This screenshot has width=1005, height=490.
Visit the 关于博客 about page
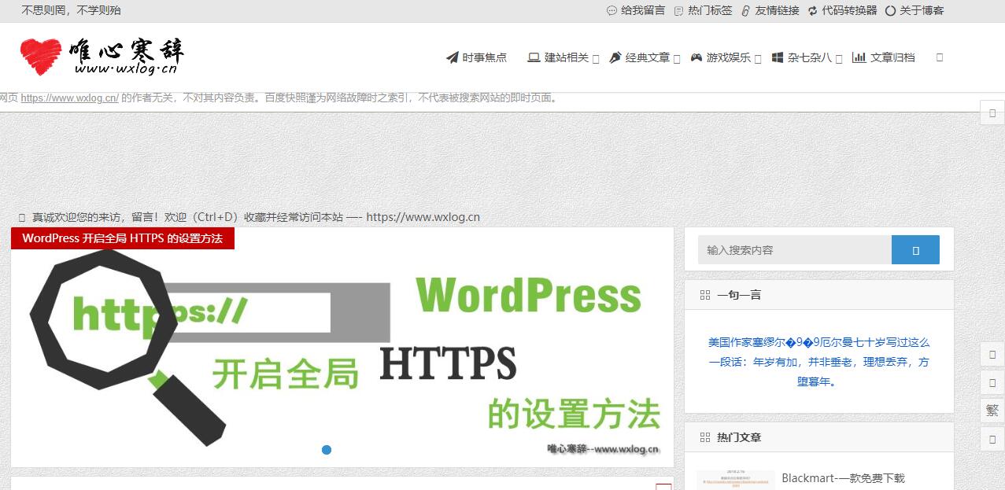914,11
